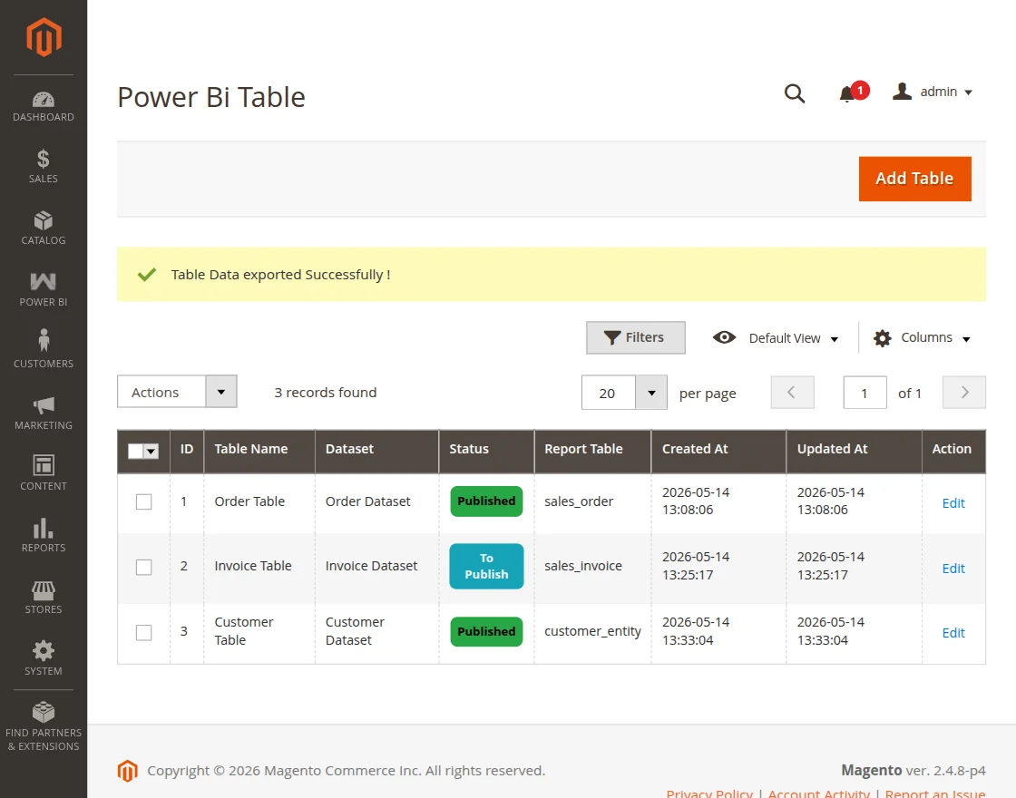Sort by Table Name column header
Viewport: 1016px width, 798px height.
coord(259,450)
